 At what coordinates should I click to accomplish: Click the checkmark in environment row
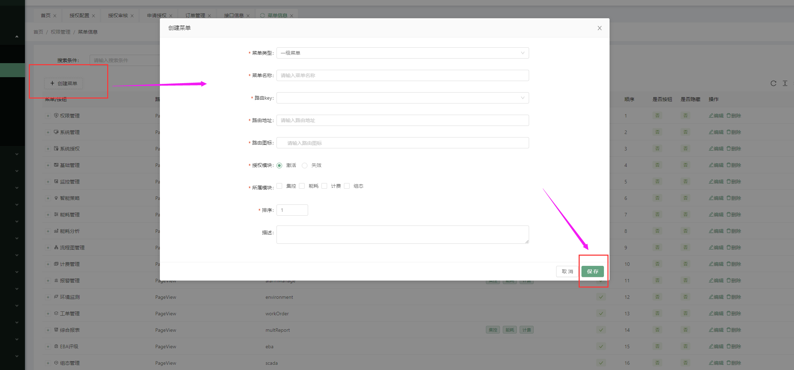(x=601, y=297)
